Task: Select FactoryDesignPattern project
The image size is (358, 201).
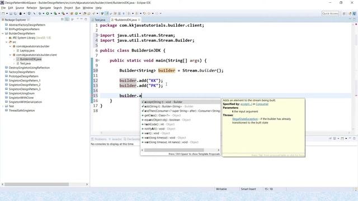Action: [x=22, y=72]
